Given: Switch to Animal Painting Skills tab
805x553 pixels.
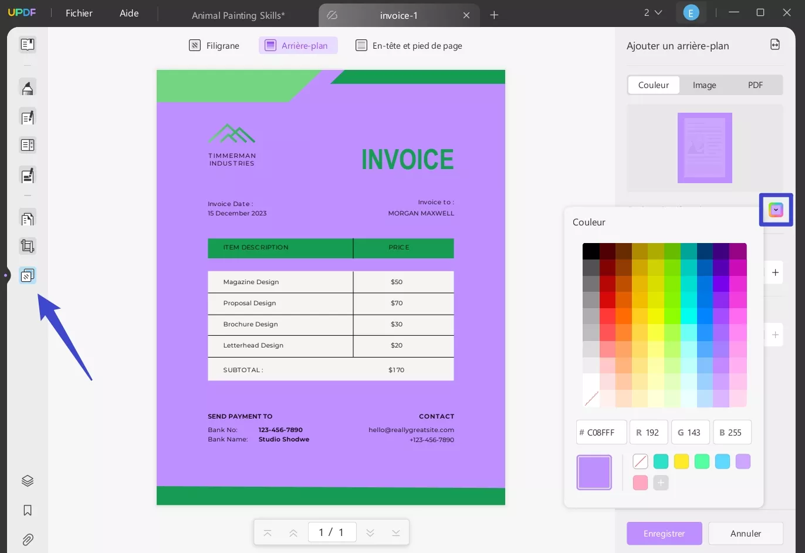Looking at the screenshot, I should click(238, 15).
